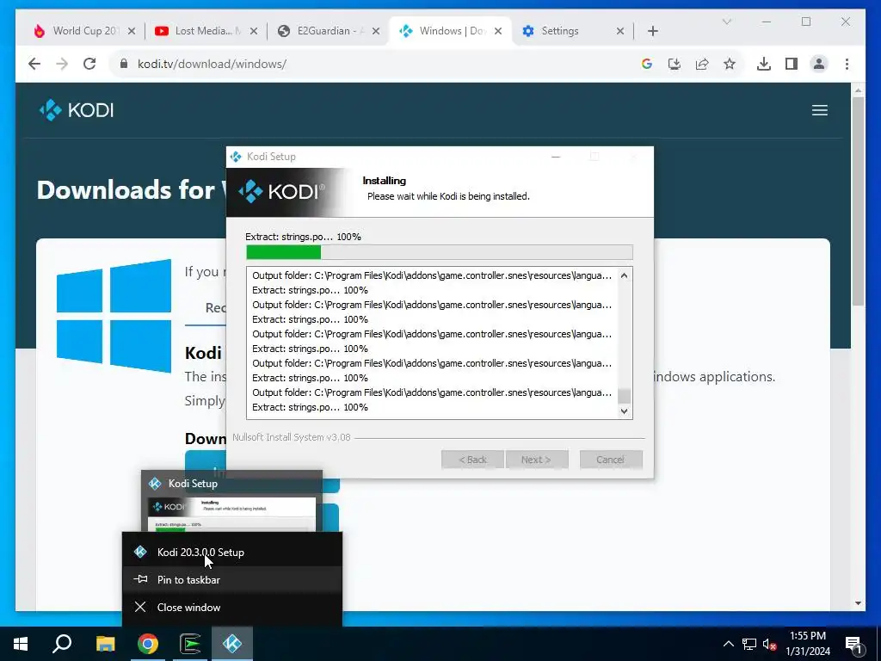Go back in Chrome browser history
Image resolution: width=881 pixels, height=661 pixels.
click(x=34, y=64)
